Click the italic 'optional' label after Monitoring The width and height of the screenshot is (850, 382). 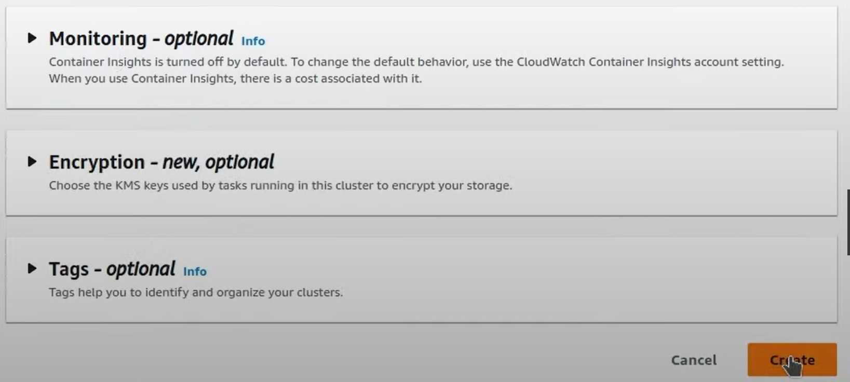[x=199, y=38]
